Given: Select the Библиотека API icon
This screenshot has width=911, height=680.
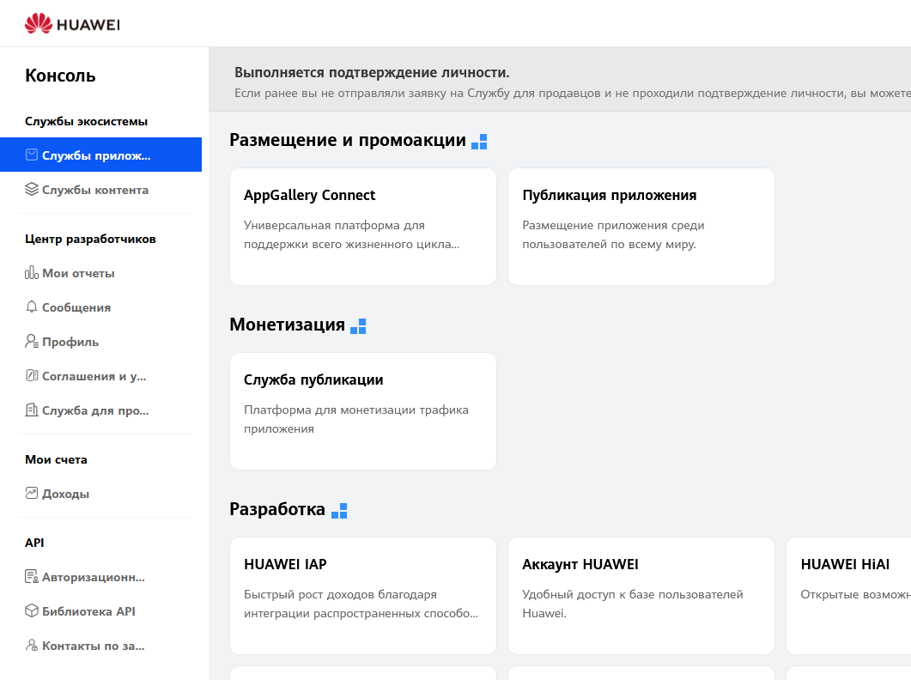Looking at the screenshot, I should 32,610.
